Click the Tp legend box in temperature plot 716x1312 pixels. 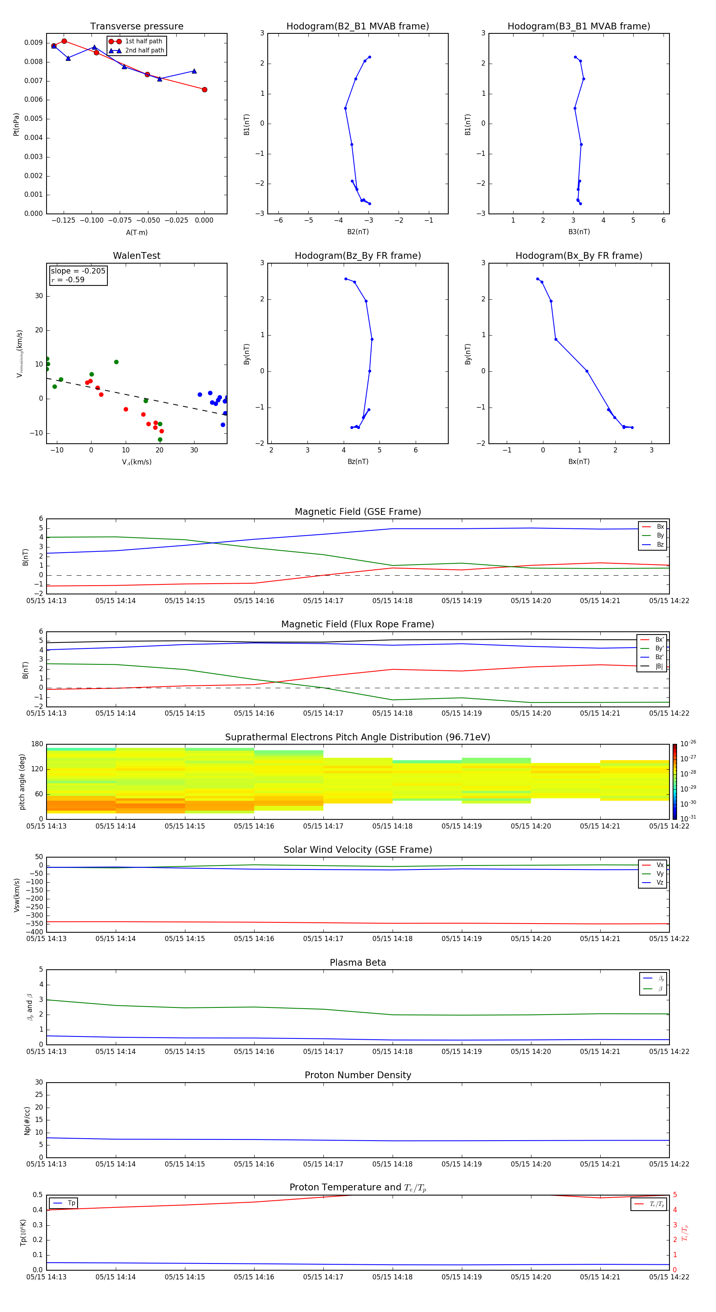(63, 1203)
